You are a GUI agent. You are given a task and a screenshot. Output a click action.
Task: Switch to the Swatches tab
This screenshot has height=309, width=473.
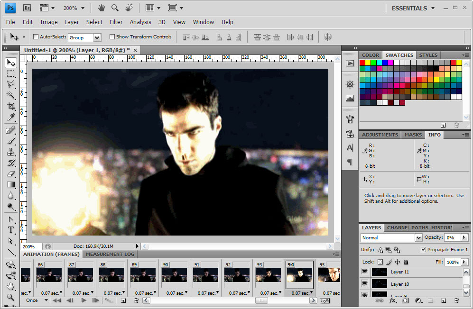[399, 55]
